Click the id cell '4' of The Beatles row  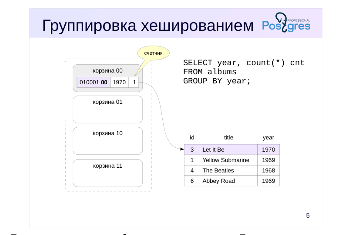click(x=192, y=170)
